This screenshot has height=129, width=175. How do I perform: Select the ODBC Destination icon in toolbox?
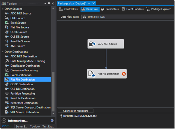coord(7,84)
